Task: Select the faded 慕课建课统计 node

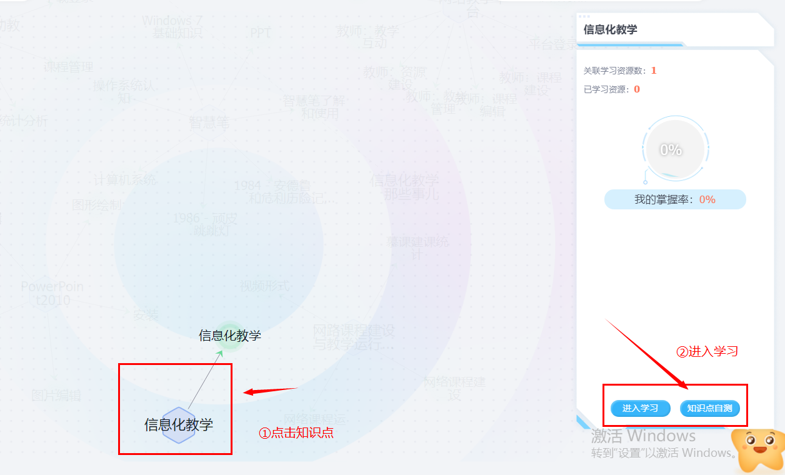Action: tap(417, 247)
